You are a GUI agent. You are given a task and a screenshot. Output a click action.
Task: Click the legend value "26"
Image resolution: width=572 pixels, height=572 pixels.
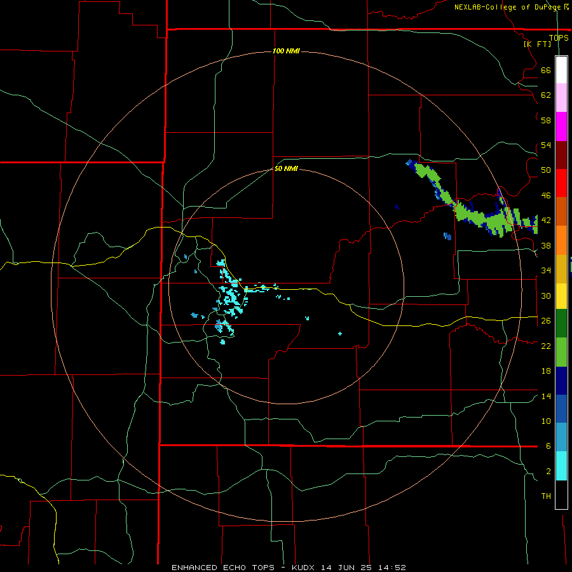(x=546, y=321)
